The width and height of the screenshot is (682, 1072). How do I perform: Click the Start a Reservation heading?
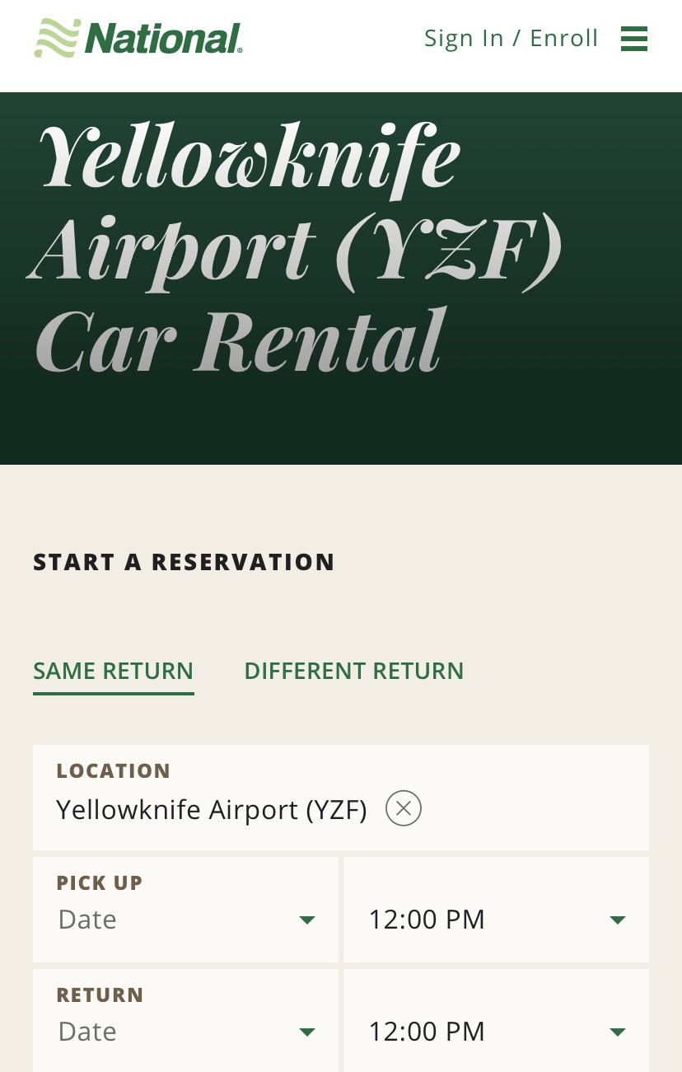(184, 562)
